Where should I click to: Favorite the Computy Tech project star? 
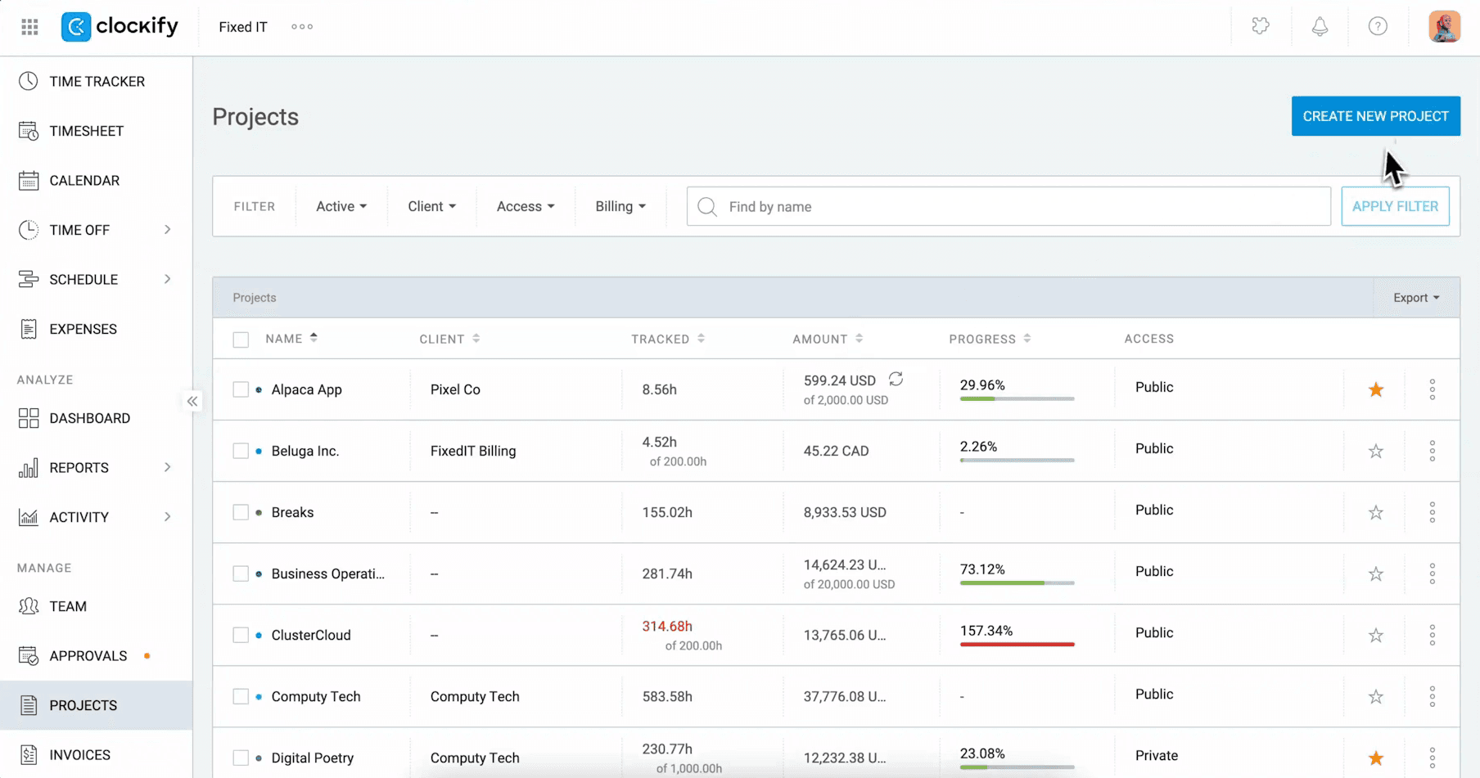[1376, 696]
